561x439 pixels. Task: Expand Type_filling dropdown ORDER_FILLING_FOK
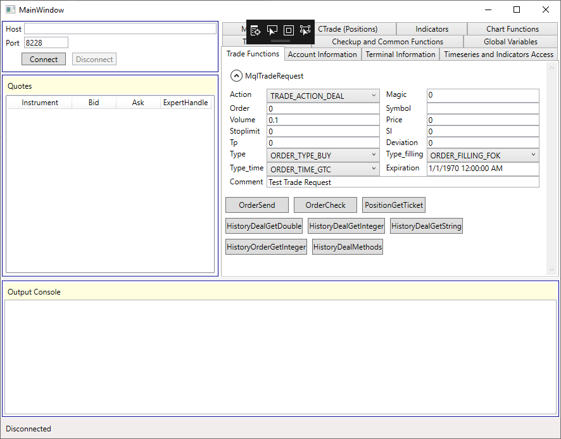[x=482, y=155]
